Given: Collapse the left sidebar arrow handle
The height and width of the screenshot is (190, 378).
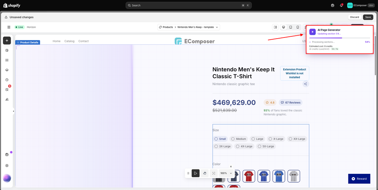Looking at the screenshot, I should [13, 111].
